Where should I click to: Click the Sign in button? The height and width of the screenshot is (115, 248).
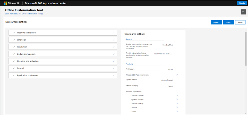point(242,3)
